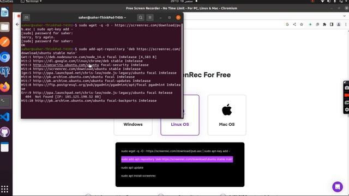Screen dimensions: 349x196
Task: Open the Files manager in the dock
Action: (5, 27)
